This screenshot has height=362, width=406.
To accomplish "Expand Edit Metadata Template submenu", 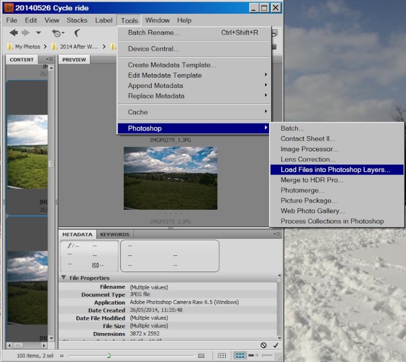I will click(194, 75).
